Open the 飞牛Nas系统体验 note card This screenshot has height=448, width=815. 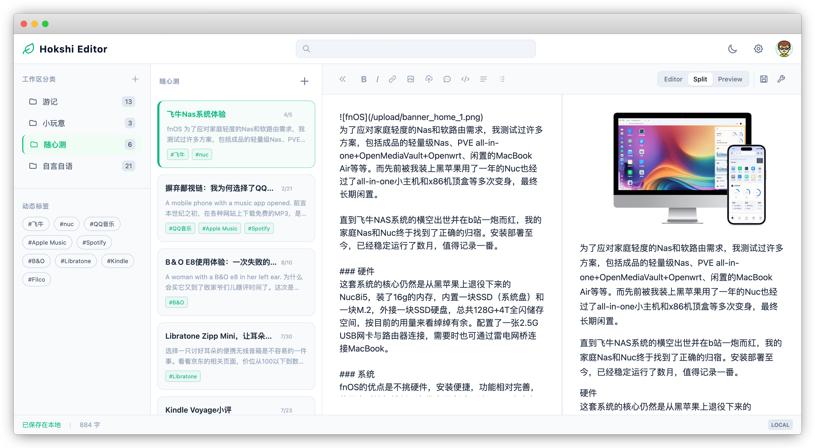236,134
